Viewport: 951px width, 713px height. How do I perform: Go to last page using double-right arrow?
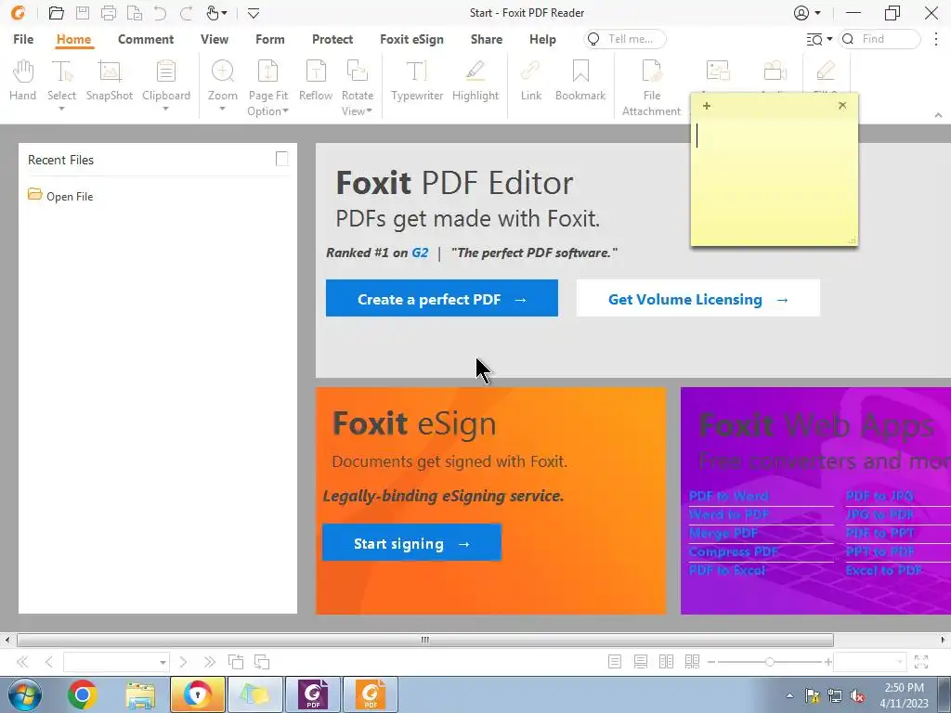(209, 662)
